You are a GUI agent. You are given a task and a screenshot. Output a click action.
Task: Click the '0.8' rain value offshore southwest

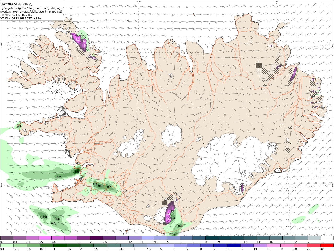[45, 217]
